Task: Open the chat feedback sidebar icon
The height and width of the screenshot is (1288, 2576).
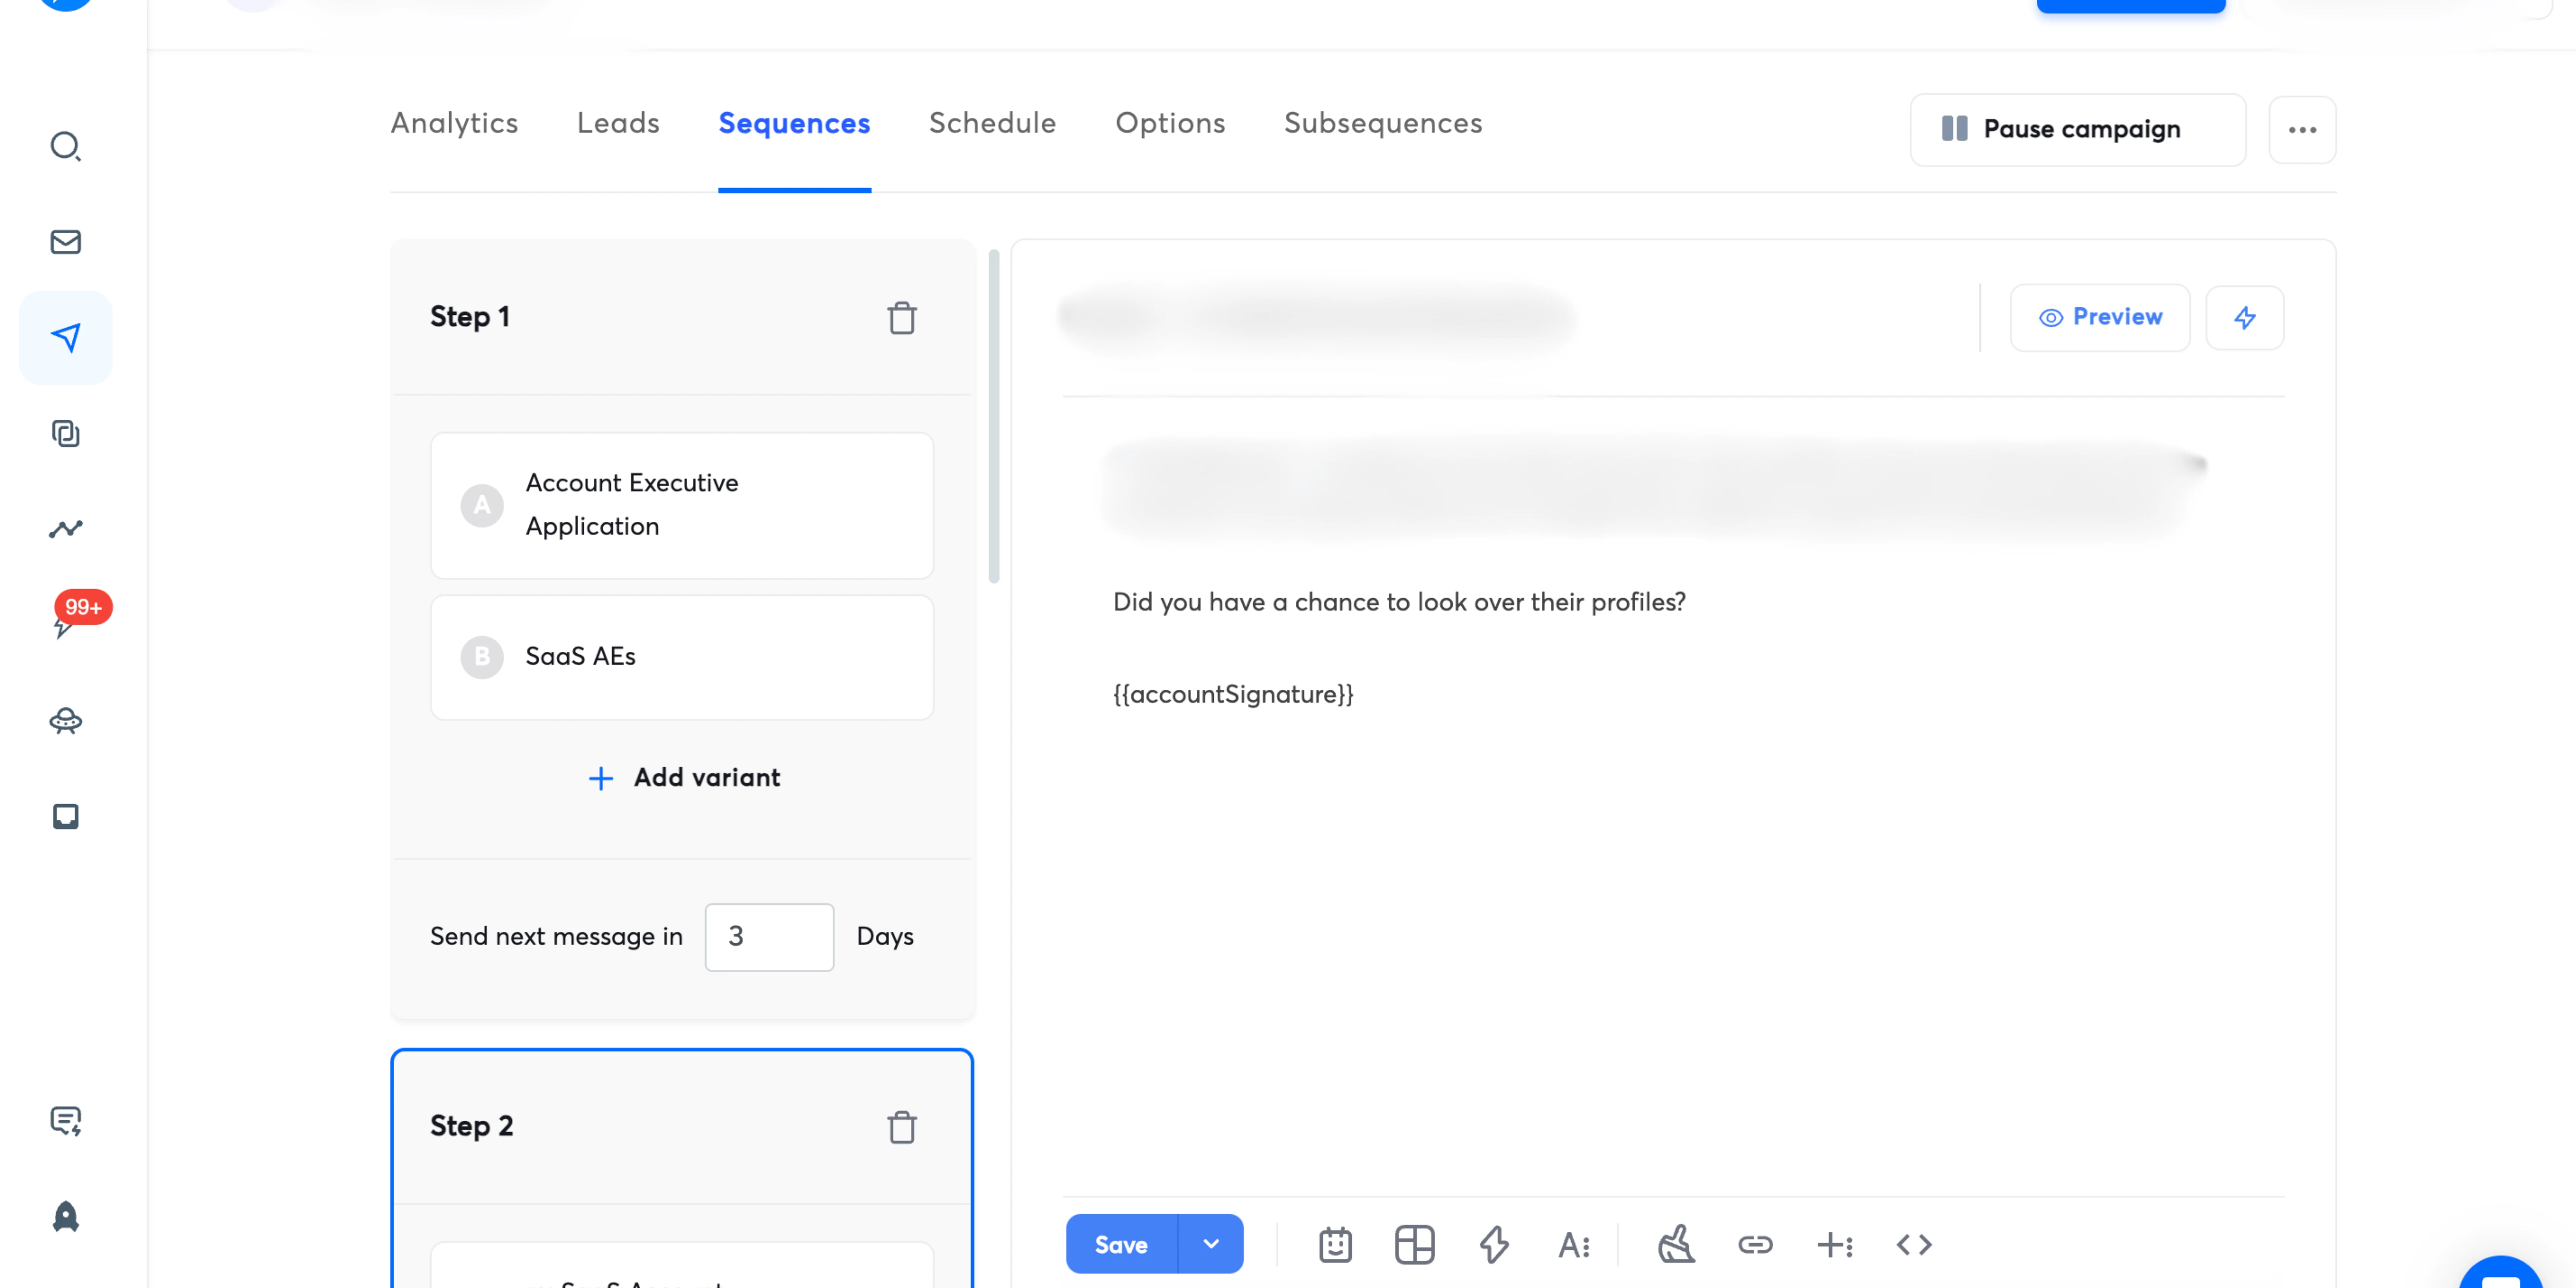Action: coord(66,1121)
